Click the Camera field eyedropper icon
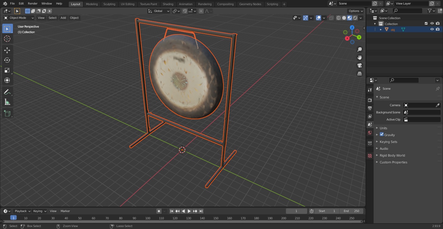This screenshot has width=443, height=229. 437,105
